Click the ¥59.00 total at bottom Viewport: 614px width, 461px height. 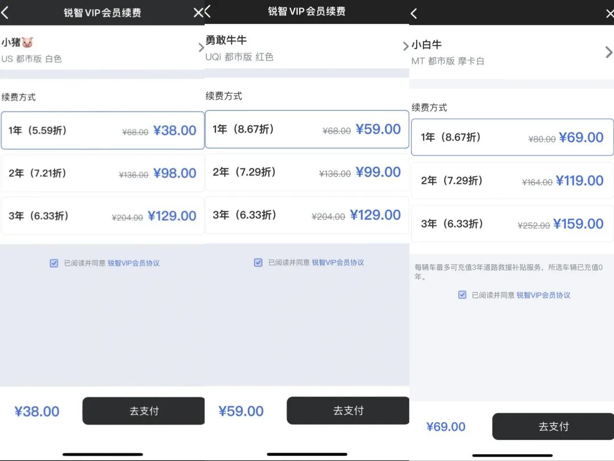(x=241, y=411)
